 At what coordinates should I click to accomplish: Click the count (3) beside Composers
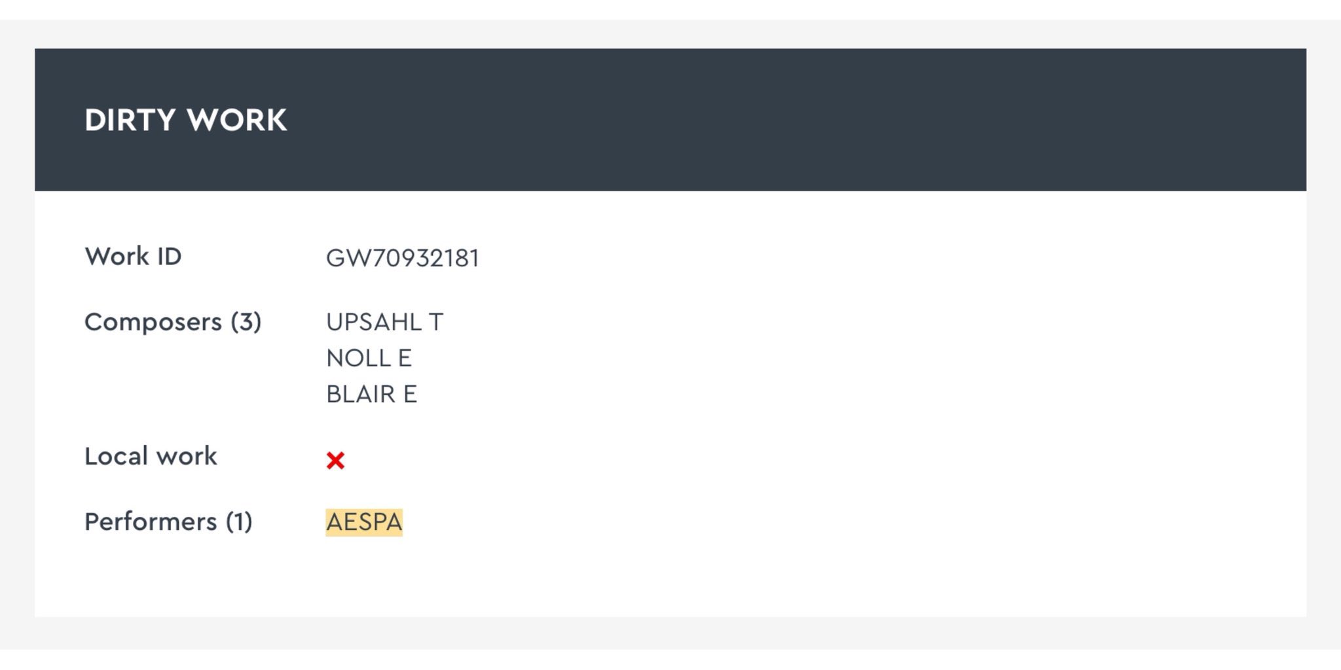click(246, 322)
